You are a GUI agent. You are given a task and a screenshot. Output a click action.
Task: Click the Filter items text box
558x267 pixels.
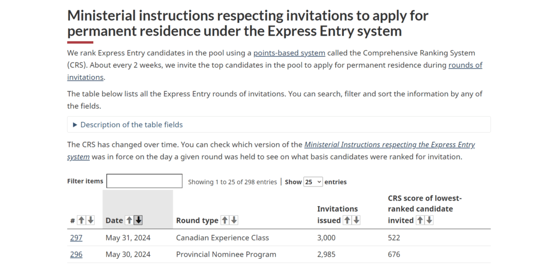[144, 181]
